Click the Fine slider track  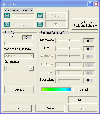click(x=69, y=48)
